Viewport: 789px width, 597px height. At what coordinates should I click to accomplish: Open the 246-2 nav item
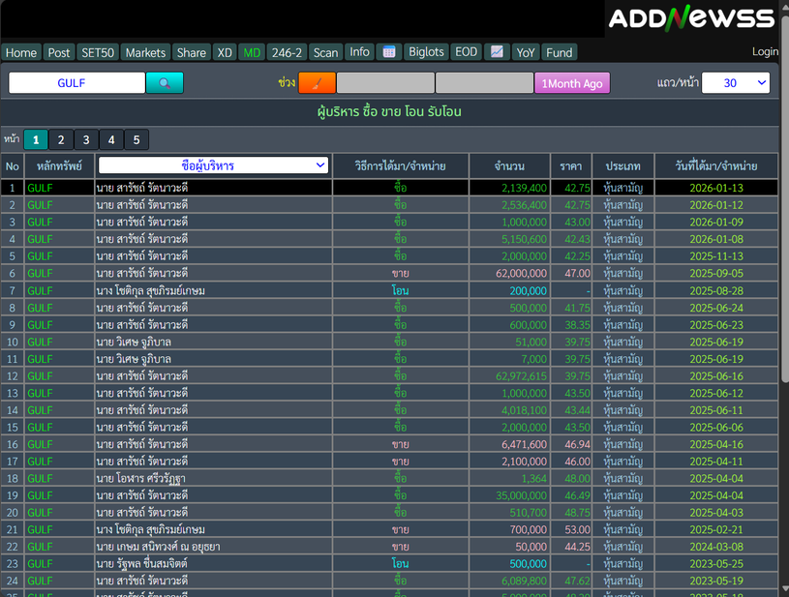[287, 52]
